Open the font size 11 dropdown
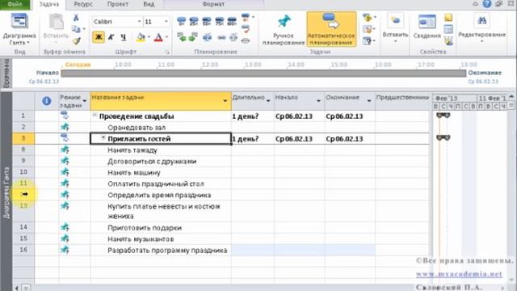The width and height of the screenshot is (517, 291). click(x=166, y=22)
